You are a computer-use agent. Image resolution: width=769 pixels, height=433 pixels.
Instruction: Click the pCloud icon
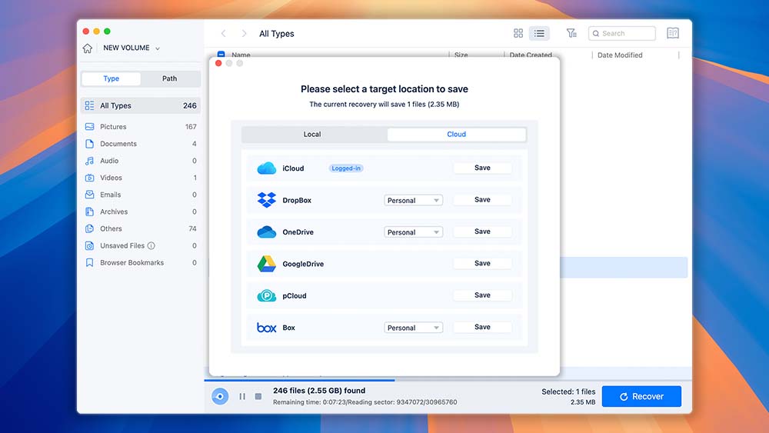266,295
